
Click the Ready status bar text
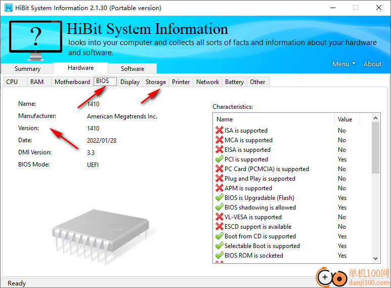pos(17,283)
